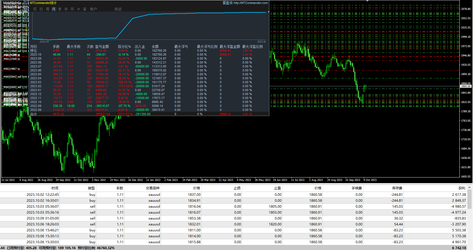Sort orders by 交易品种 column header
Screen dimensions: 473x250
(153, 188)
